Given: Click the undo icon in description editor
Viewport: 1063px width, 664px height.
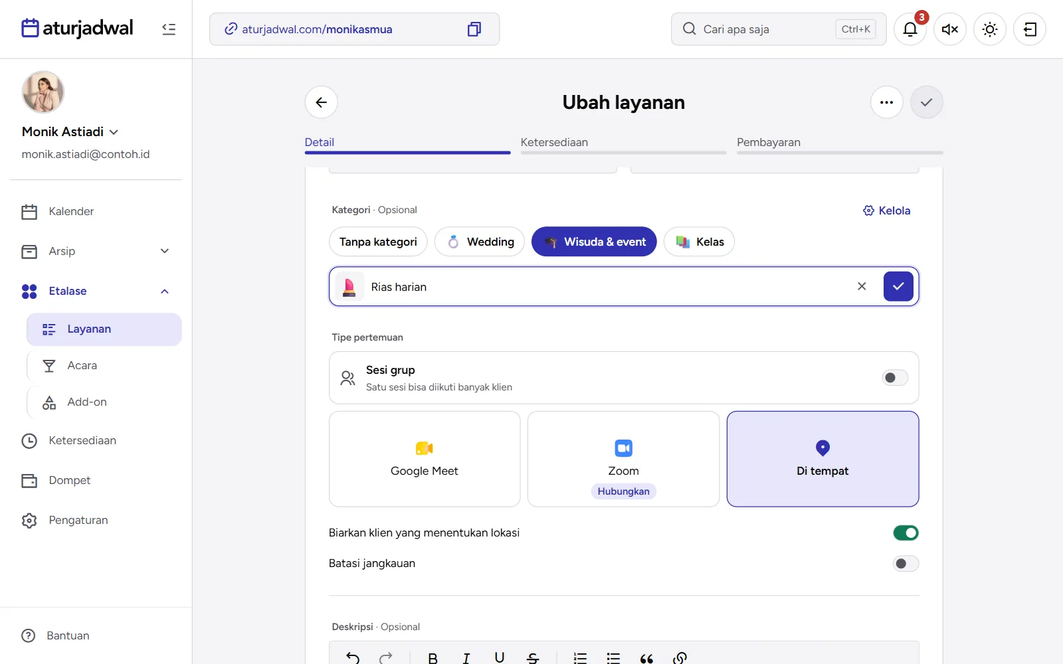Looking at the screenshot, I should pos(353,658).
